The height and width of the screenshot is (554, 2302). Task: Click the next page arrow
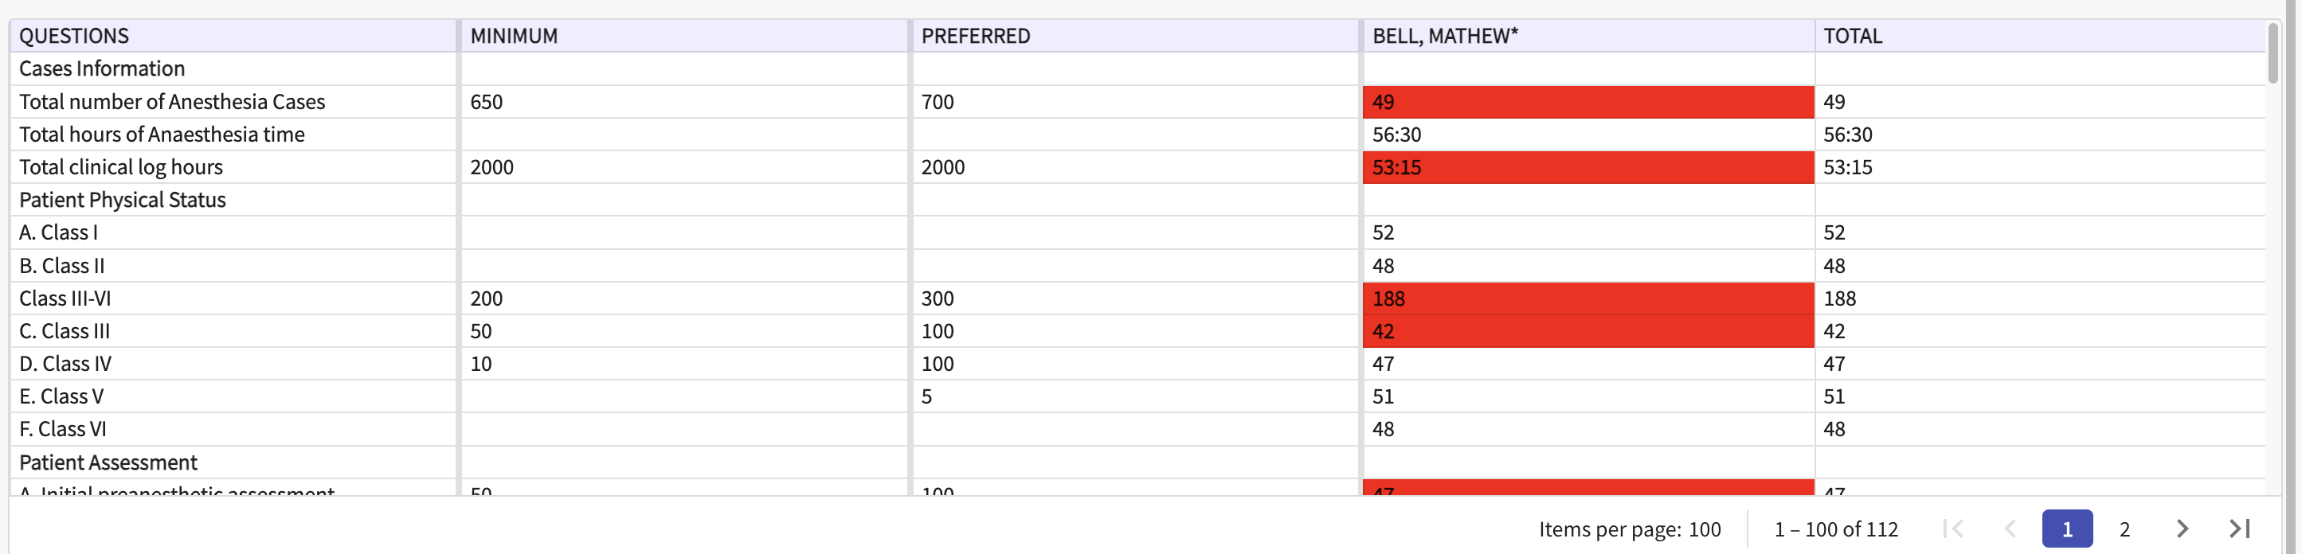pyautogui.click(x=2182, y=529)
